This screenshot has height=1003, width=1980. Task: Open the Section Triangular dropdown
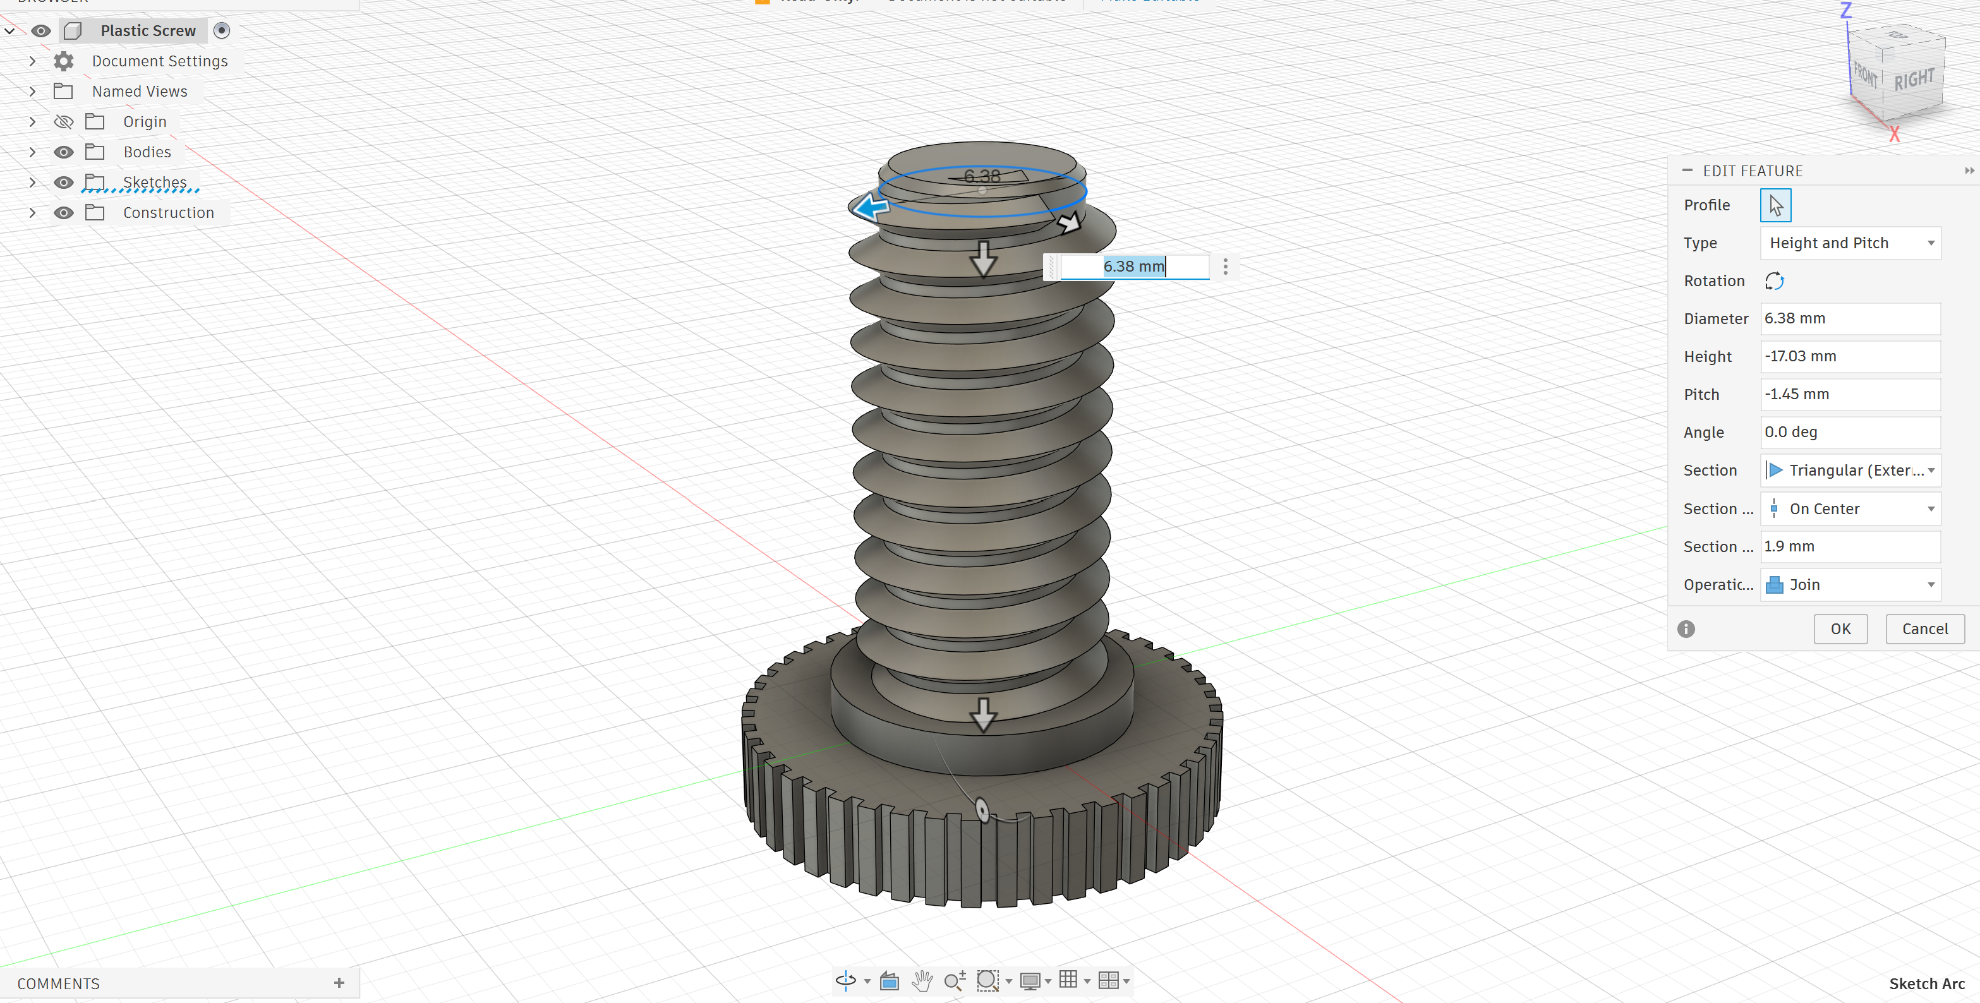tap(1850, 471)
